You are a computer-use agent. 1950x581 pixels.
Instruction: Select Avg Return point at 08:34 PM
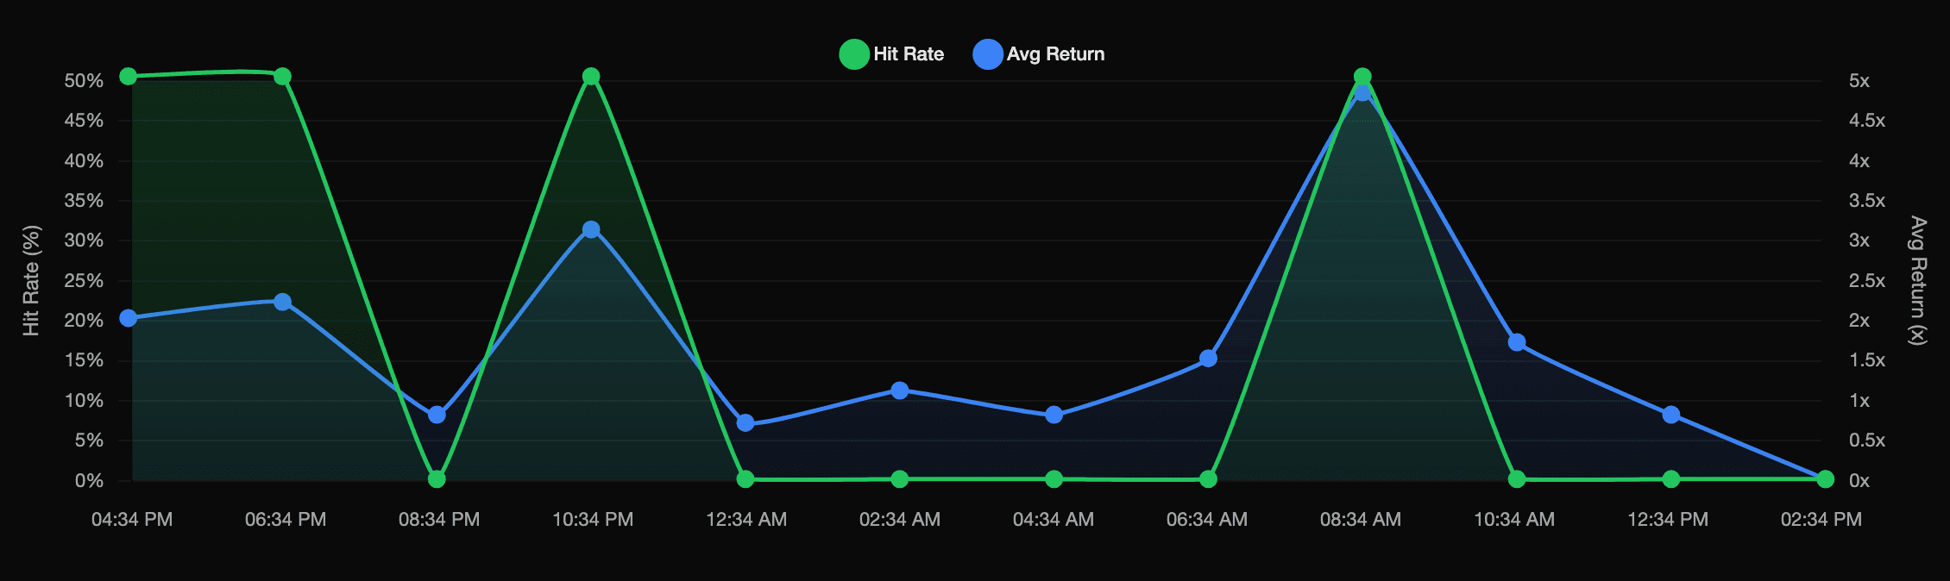point(437,415)
